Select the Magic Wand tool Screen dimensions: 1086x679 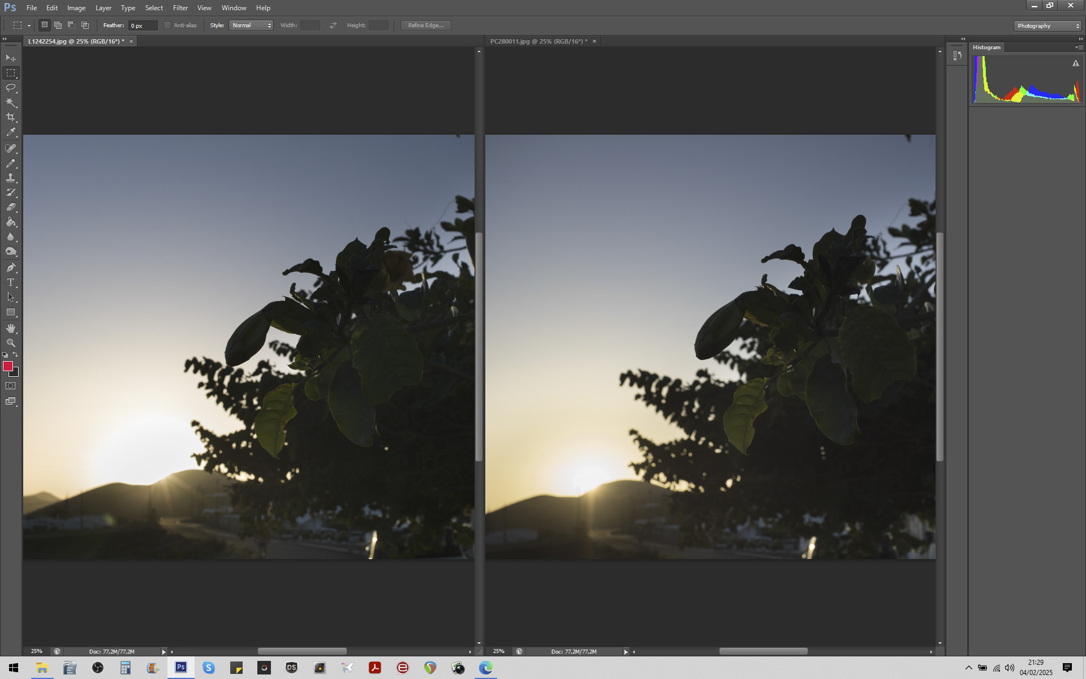click(11, 102)
